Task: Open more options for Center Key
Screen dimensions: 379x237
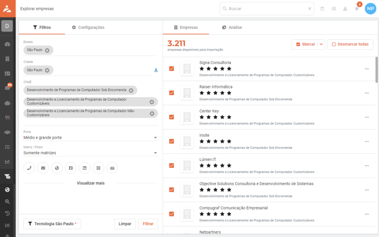Action: click(x=367, y=117)
